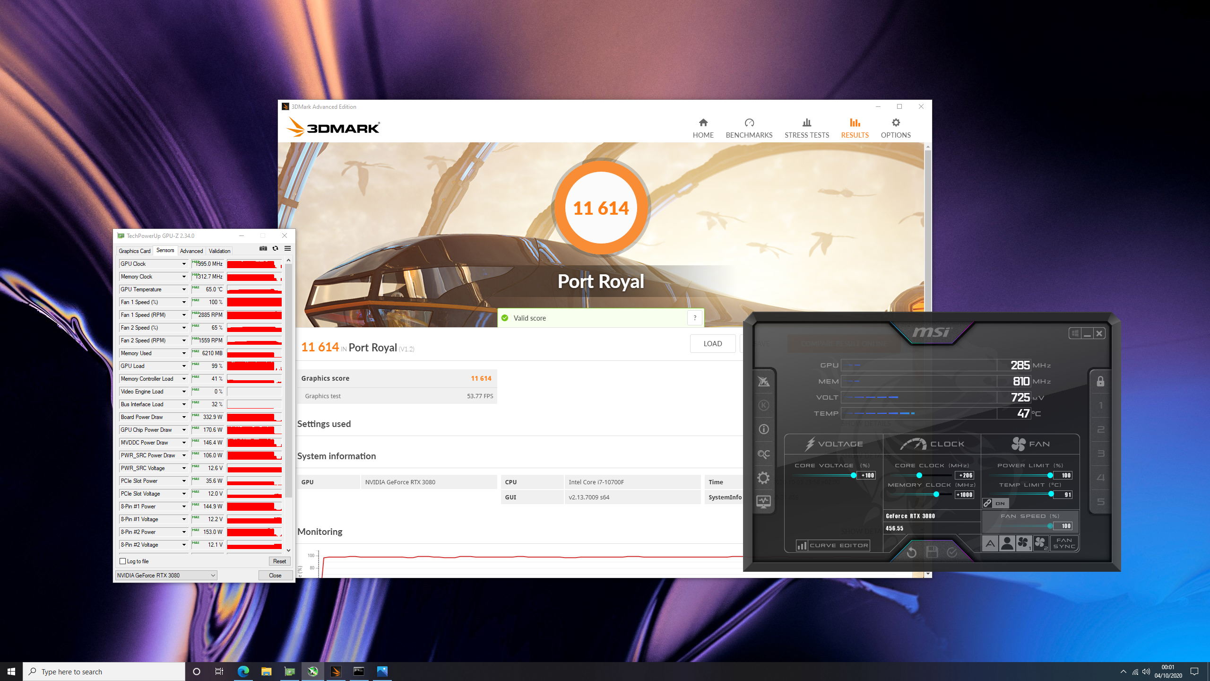Image resolution: width=1210 pixels, height=681 pixels.
Task: Select Afterburner profile slot 5
Action: click(1100, 502)
